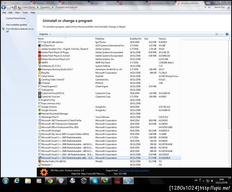232x192 pixels.
Task: Click the Dll-Files.com support link
Action: point(134,170)
